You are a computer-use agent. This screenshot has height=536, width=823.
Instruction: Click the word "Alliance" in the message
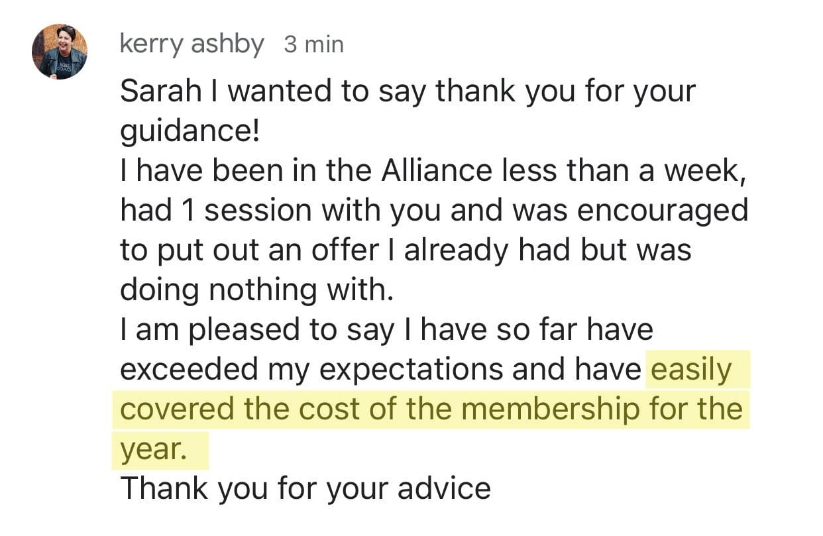436,171
